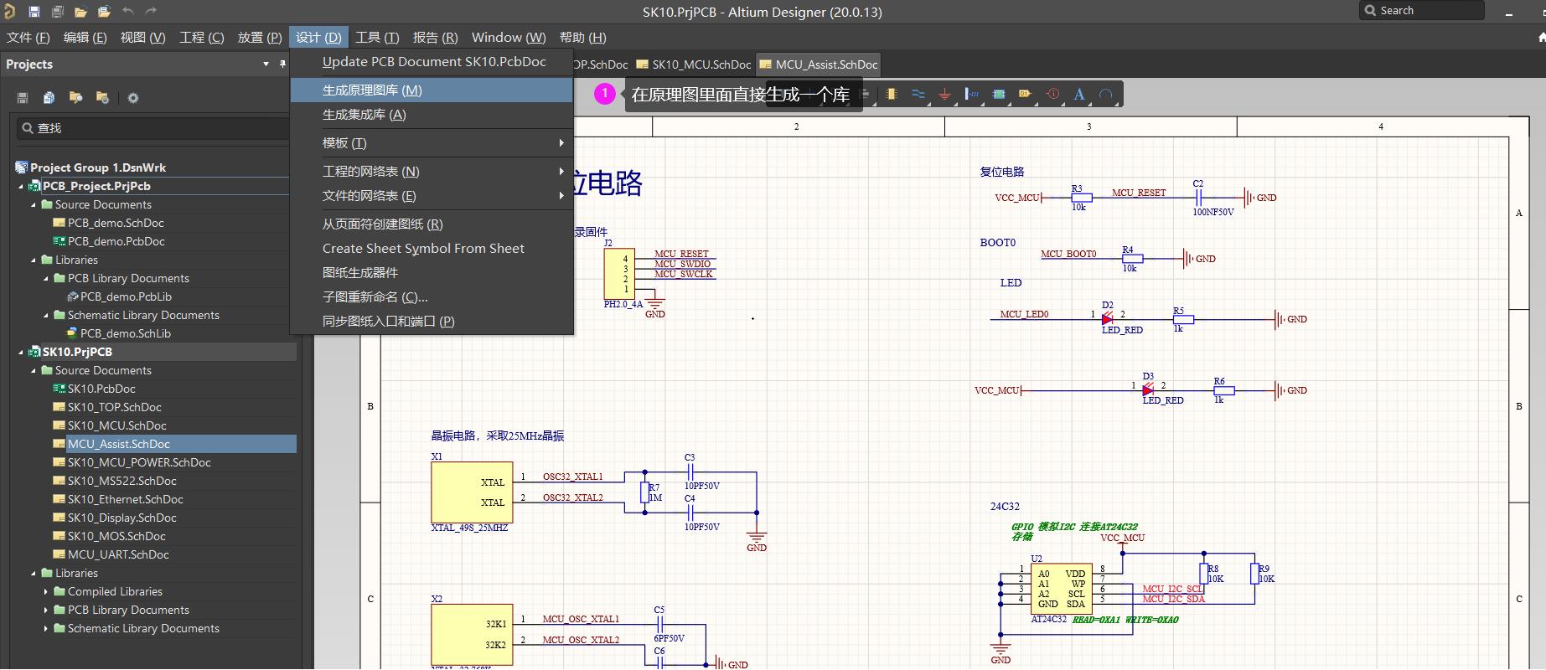
Task: Select PCB_demo.SchLib in project tree
Action: 126,334
